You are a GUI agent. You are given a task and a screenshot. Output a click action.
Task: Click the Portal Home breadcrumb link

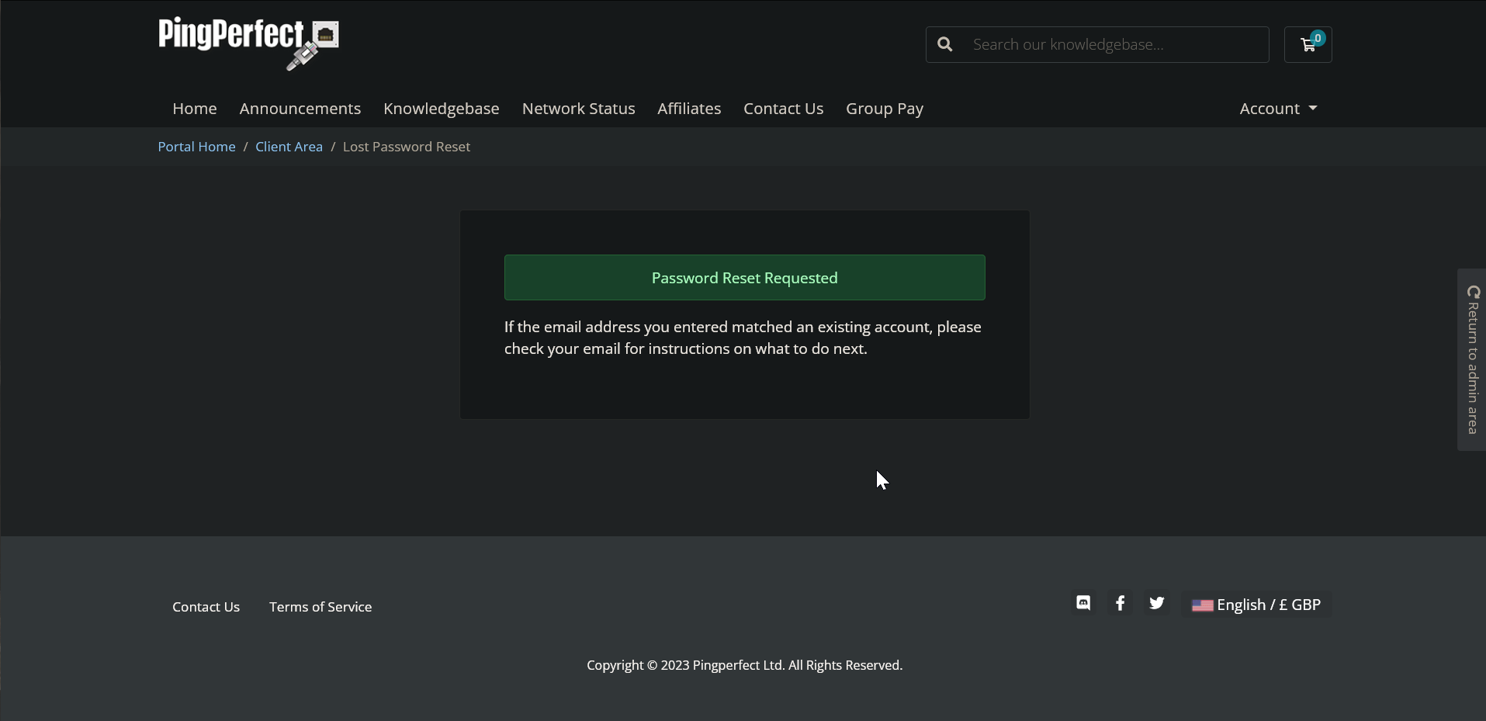(x=196, y=147)
